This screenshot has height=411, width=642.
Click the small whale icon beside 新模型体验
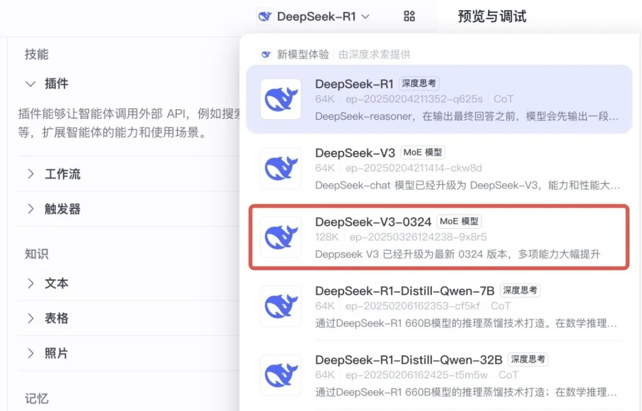coord(266,55)
